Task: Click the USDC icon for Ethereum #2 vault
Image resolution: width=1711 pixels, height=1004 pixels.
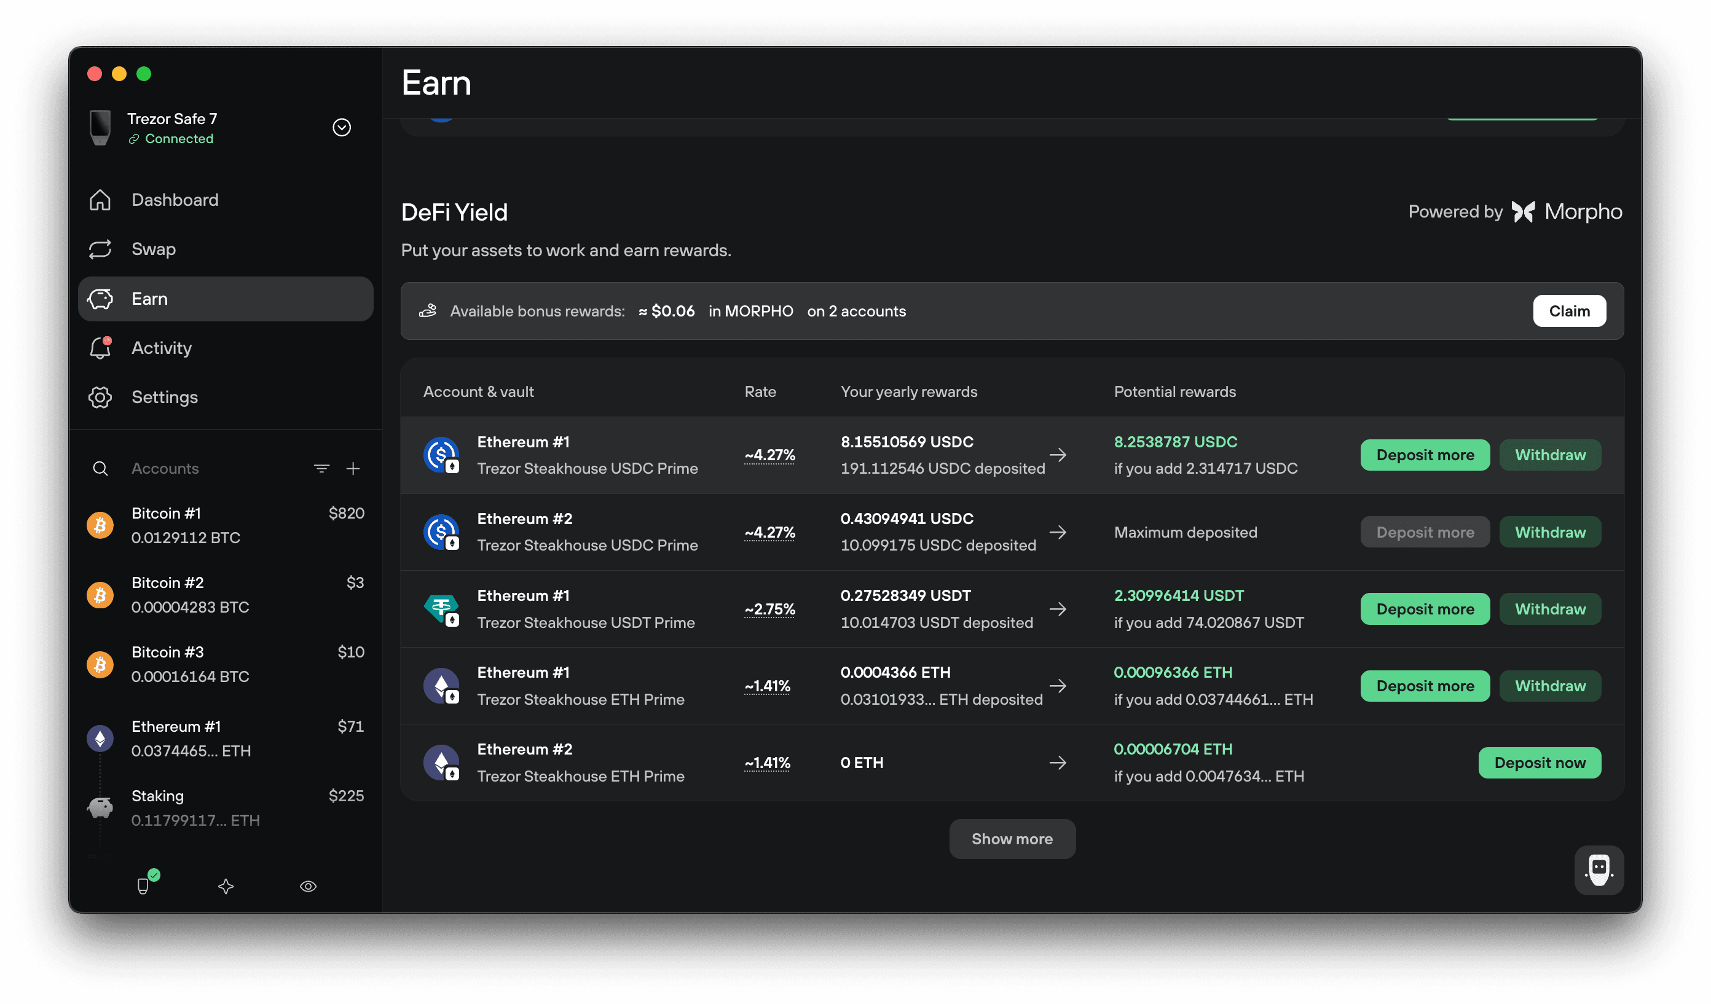Action: click(x=441, y=532)
